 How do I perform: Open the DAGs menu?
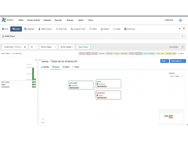pos(21,20)
